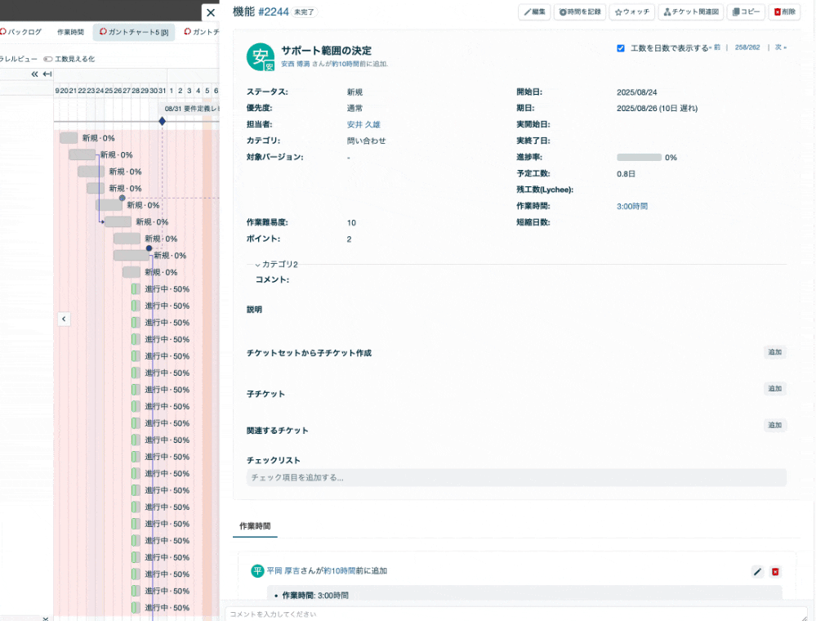Click 追加 next to 関連するチケット
Image resolution: width=816 pixels, height=621 pixels.
tap(775, 425)
